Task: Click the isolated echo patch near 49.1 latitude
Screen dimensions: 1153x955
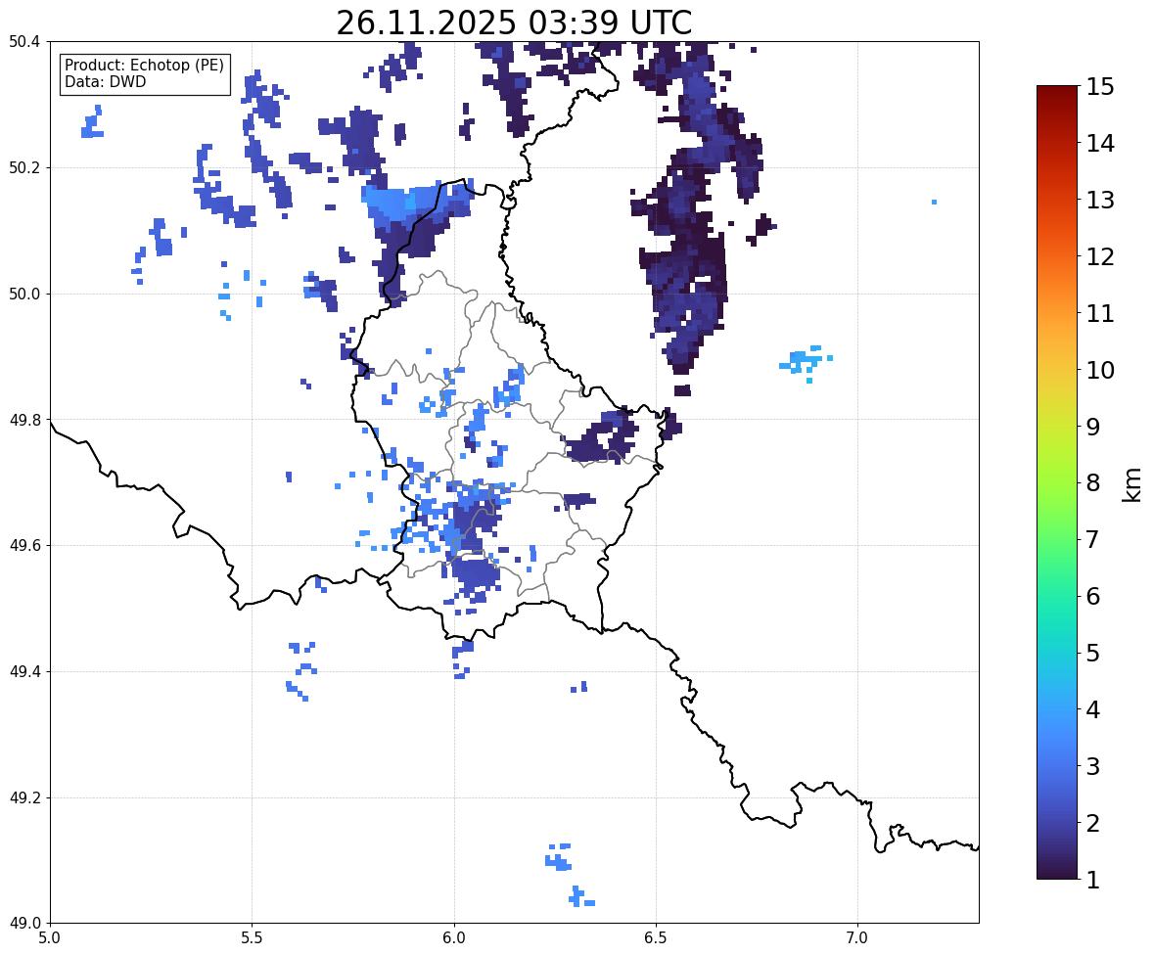Action: (559, 857)
